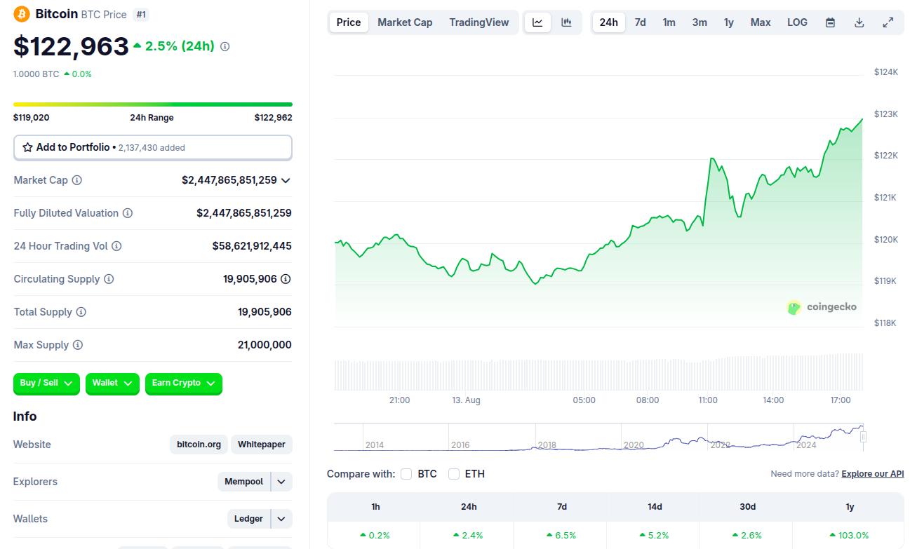Open the calendar date range picker
This screenshot has height=549, width=910.
[x=830, y=22]
